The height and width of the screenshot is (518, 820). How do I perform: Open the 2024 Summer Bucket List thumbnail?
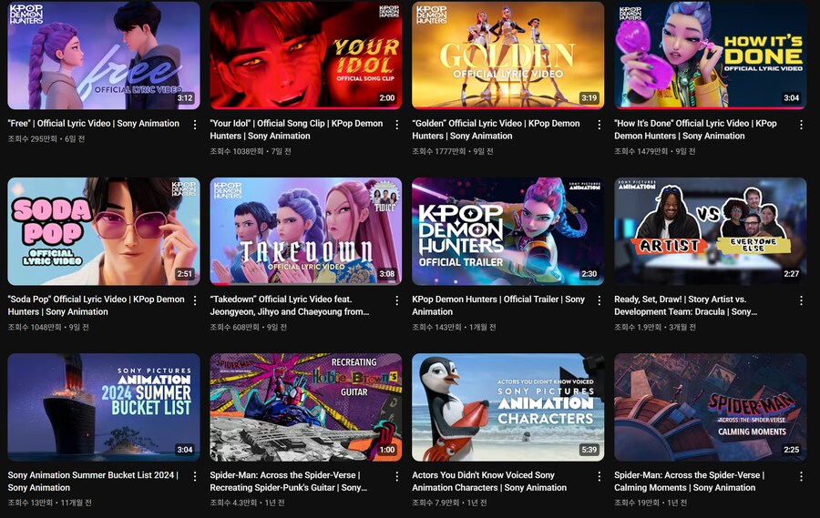pos(104,407)
